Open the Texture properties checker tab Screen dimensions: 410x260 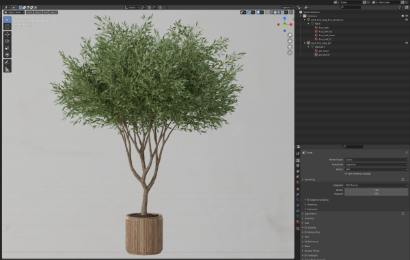tap(298, 229)
